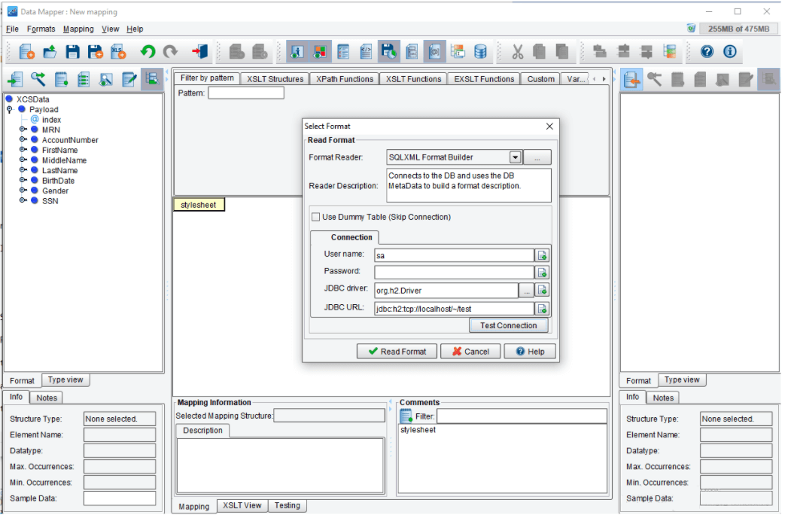
Task: Open the XSLT View tab
Action: (x=242, y=507)
